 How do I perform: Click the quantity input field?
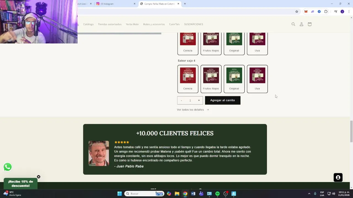tap(190, 100)
